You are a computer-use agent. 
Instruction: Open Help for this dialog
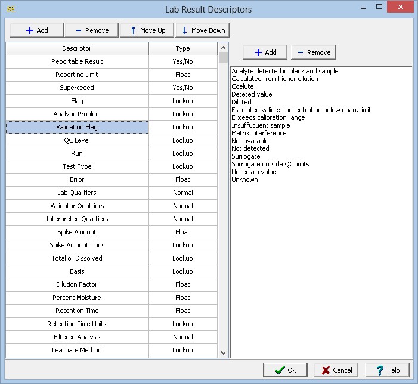pyautogui.click(x=387, y=370)
